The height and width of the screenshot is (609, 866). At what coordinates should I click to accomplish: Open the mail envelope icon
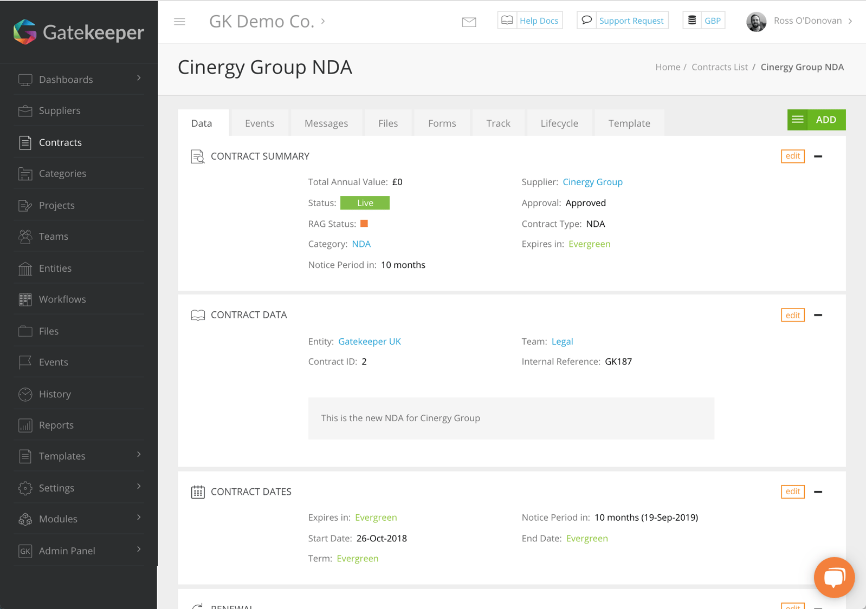pyautogui.click(x=469, y=22)
